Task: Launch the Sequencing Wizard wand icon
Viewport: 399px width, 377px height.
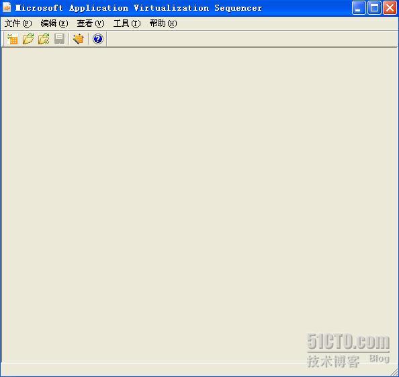Action: click(x=79, y=39)
